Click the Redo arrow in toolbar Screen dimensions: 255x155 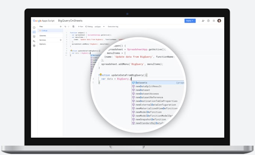click(x=69, y=27)
